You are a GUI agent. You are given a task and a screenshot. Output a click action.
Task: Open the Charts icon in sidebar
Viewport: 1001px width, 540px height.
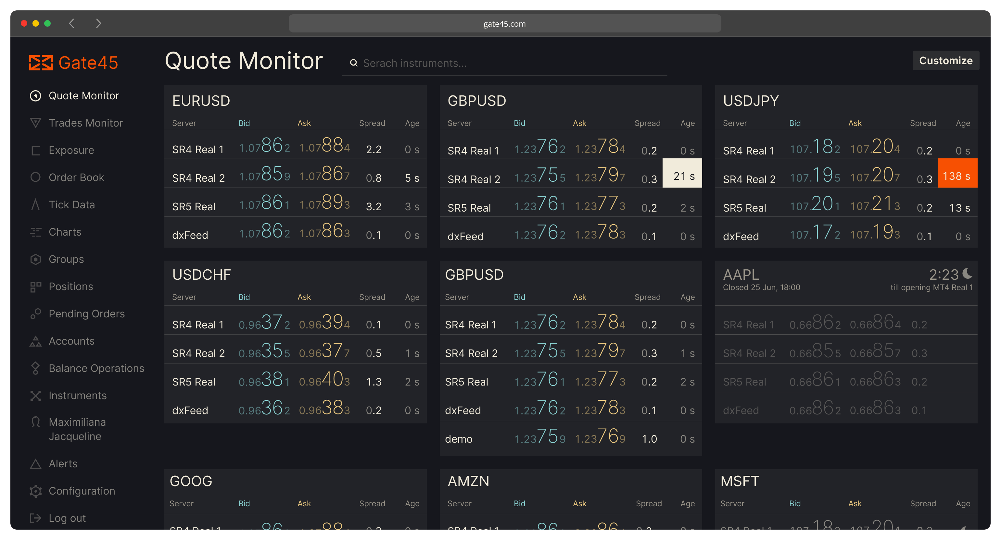click(x=35, y=232)
